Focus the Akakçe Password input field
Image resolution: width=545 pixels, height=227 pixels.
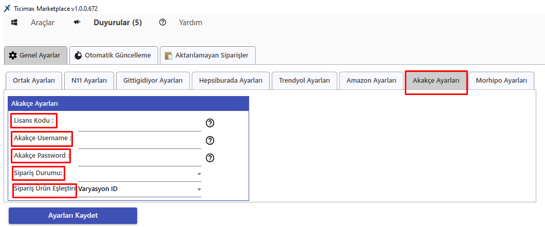[x=140, y=158]
